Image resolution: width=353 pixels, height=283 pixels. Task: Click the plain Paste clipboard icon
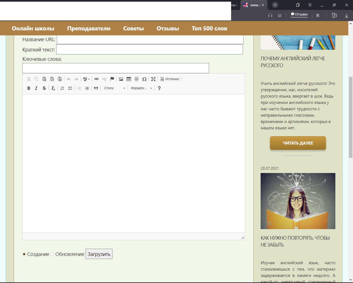tap(44, 79)
